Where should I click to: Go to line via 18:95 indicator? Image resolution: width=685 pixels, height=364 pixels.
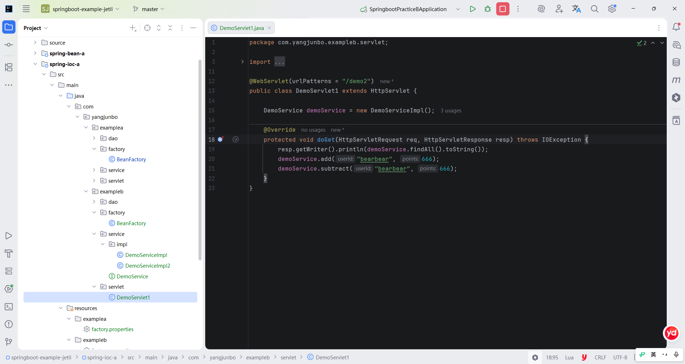coord(552,357)
